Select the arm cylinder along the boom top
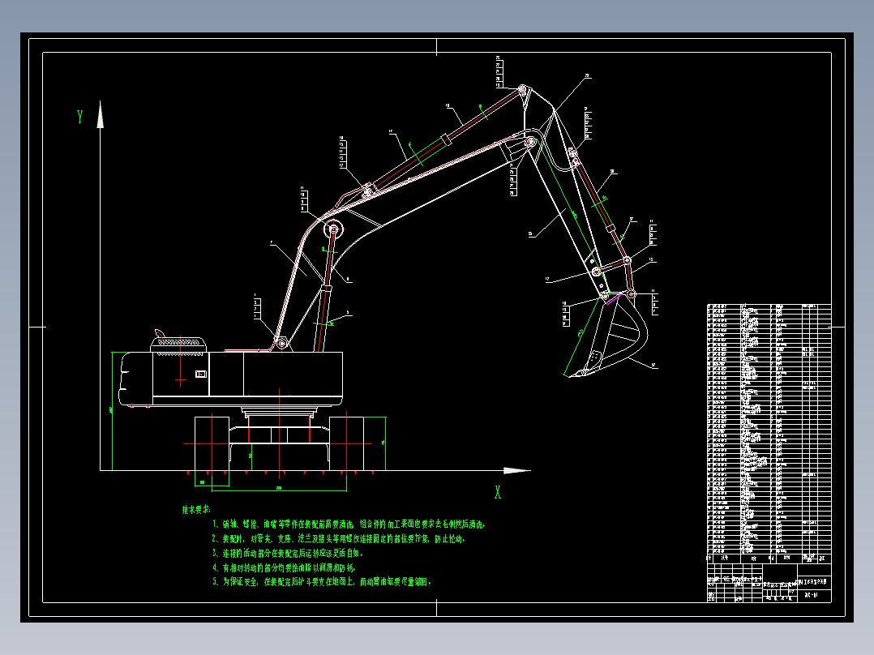This screenshot has height=655, width=874. (x=446, y=139)
